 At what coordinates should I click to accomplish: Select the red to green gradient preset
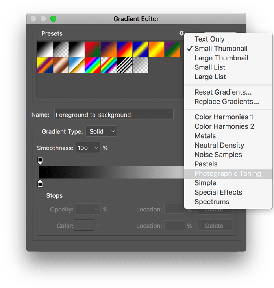click(x=93, y=49)
